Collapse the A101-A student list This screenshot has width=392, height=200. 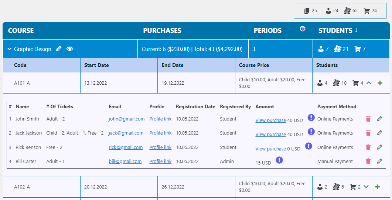coord(369,83)
